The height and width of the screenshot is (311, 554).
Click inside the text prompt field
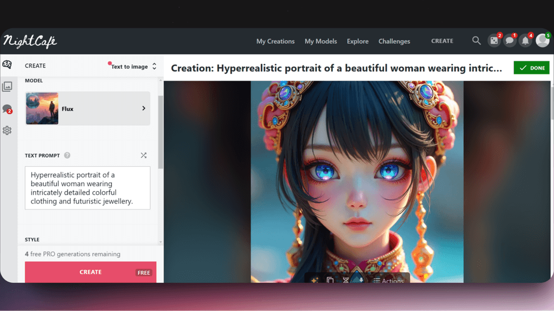(87, 187)
